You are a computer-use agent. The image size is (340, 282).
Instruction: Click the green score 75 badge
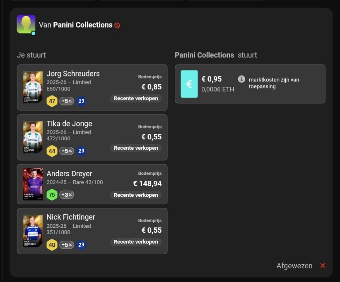[x=52, y=195]
